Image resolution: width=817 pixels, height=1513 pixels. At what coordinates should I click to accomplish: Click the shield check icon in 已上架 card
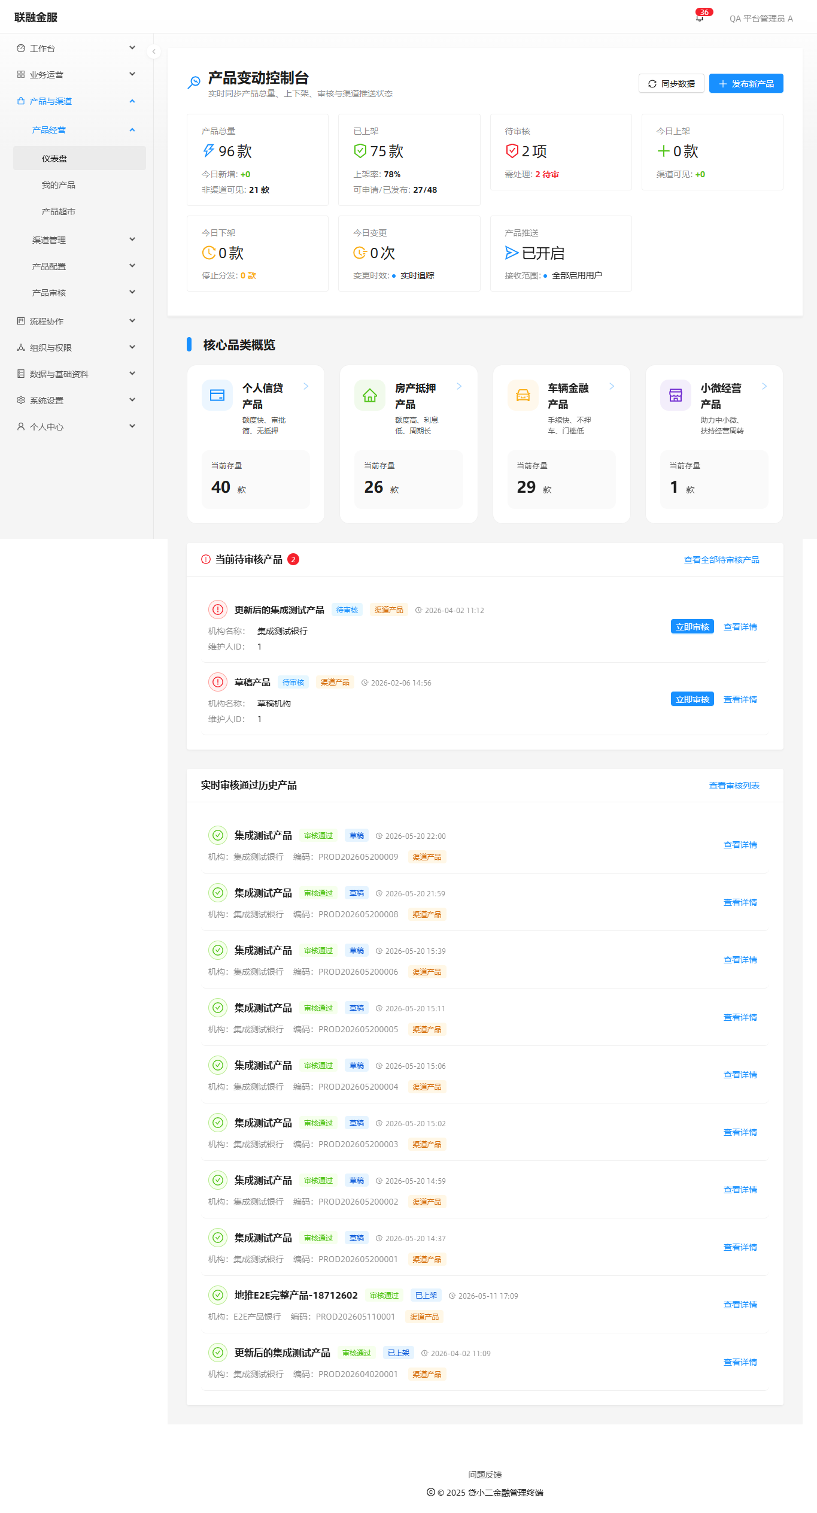tap(360, 151)
